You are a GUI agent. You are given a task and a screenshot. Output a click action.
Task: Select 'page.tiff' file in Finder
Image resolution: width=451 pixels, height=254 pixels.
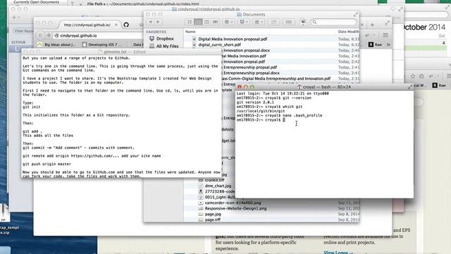click(213, 219)
